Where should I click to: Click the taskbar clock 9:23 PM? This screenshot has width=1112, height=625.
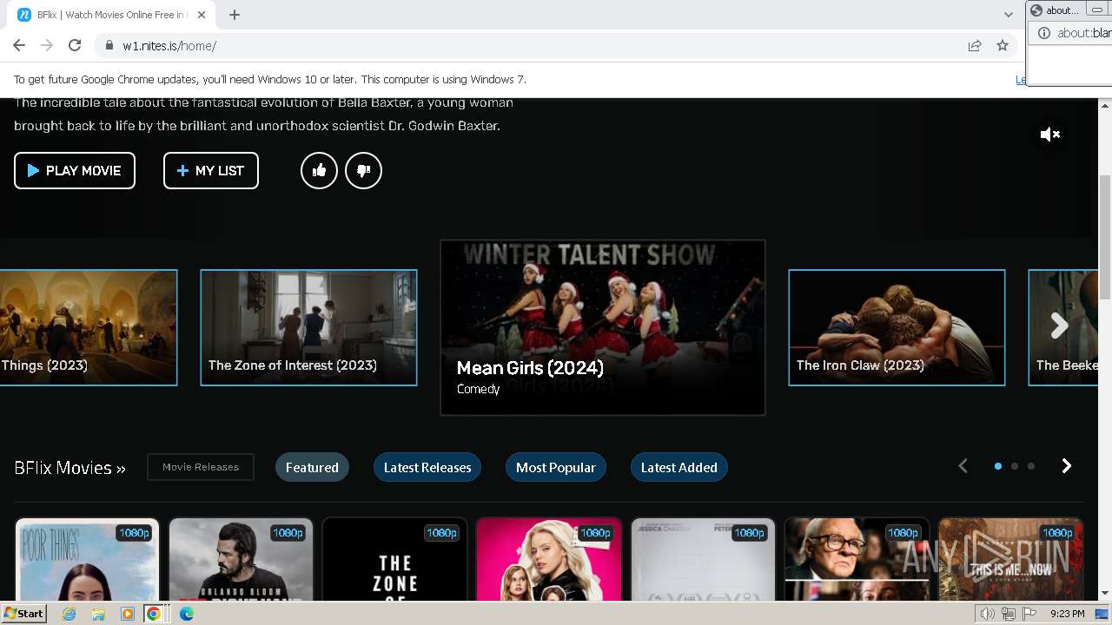point(1067,614)
